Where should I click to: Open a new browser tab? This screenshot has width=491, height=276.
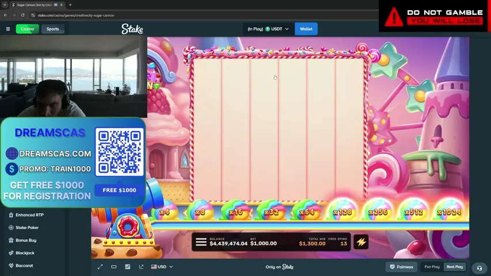tap(70, 5)
